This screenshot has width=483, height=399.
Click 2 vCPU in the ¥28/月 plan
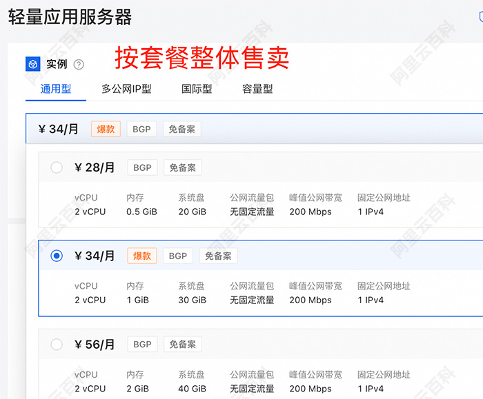click(x=90, y=212)
